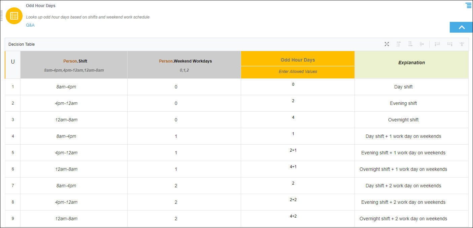This screenshot has width=473, height=228.
Task: Click the Odd Hour Days title text
Action: 41,6
